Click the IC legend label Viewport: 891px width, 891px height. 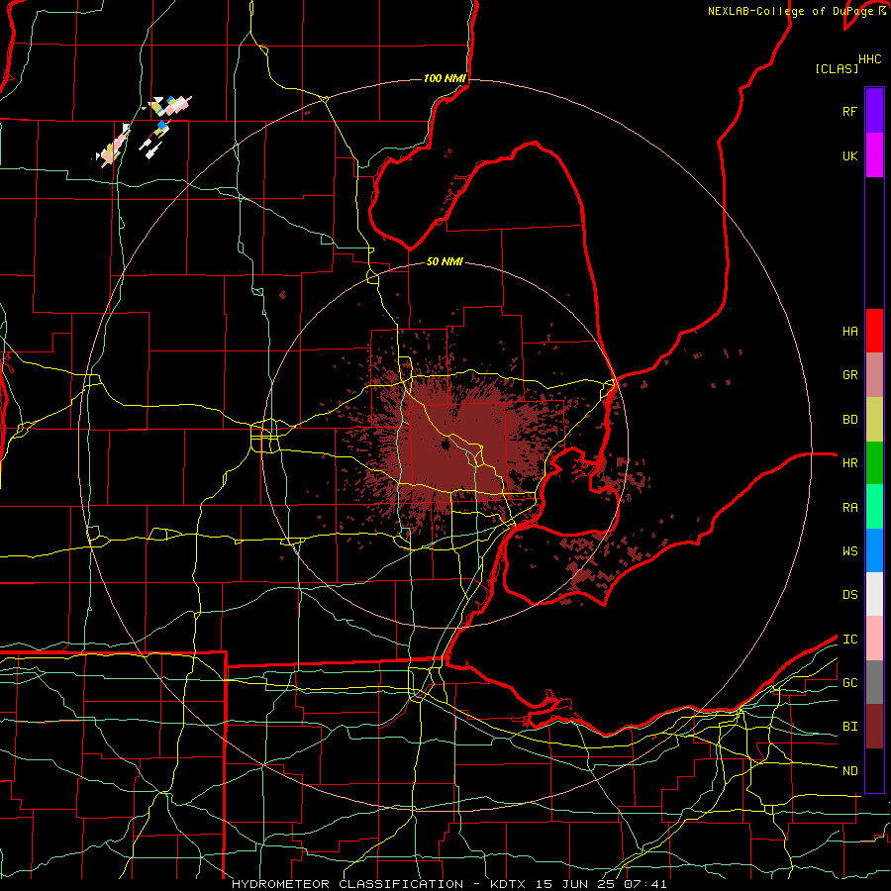[x=849, y=640]
